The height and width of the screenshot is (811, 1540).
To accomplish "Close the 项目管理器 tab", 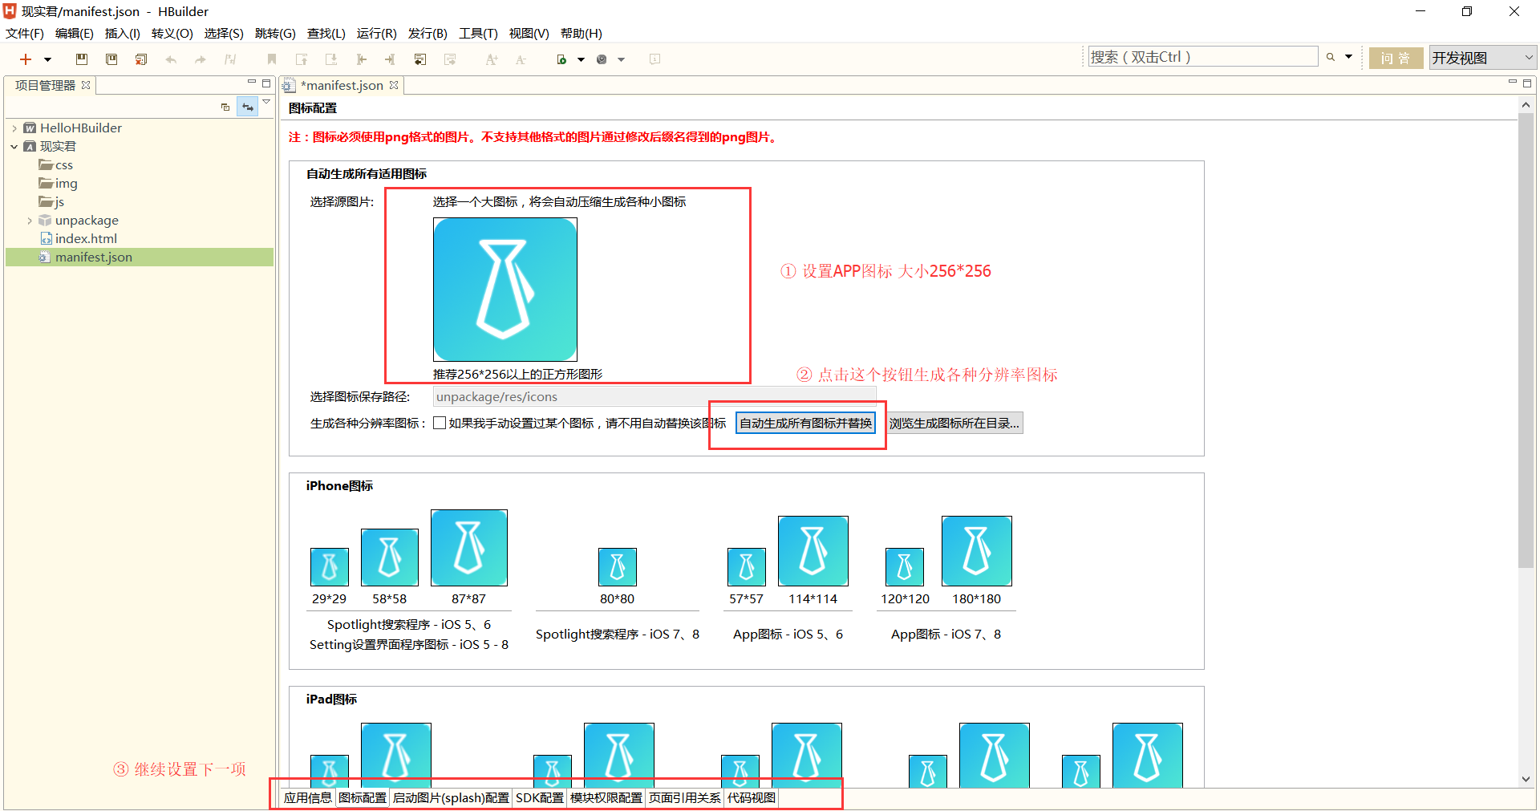I will coord(86,85).
